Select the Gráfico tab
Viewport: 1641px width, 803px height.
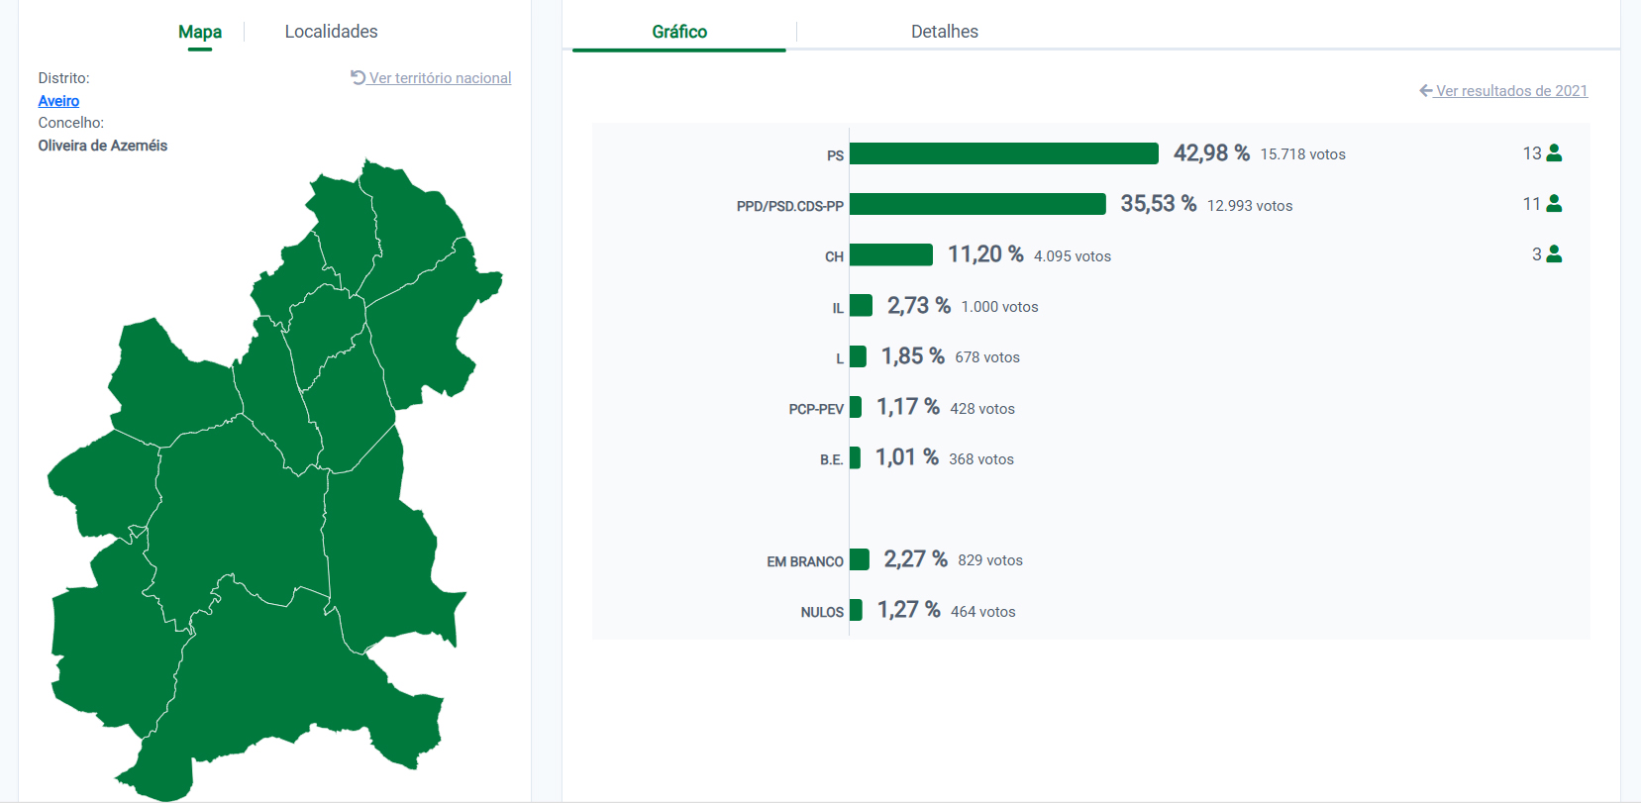click(x=679, y=32)
